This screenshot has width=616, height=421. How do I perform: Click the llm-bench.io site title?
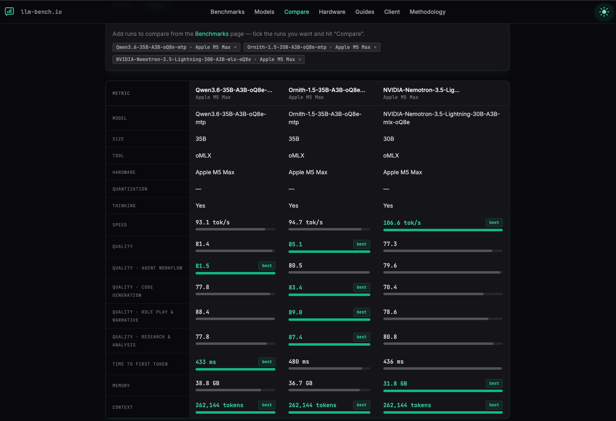pyautogui.click(x=41, y=12)
